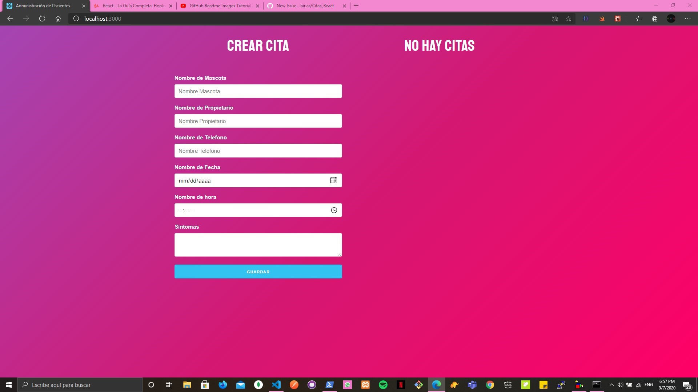The width and height of the screenshot is (698, 392).
Task: Mute the system volume in the tray
Action: 620,385
